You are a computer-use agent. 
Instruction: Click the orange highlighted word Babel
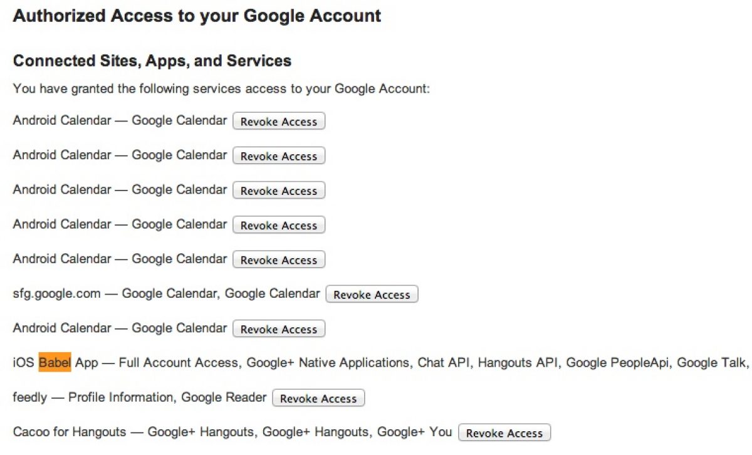(x=55, y=363)
